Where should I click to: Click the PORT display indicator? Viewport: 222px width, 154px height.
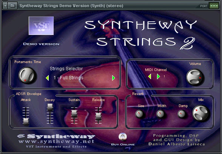click(x=214, y=6)
